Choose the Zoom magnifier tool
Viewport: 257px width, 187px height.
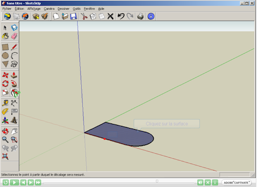[x=5, y=140]
